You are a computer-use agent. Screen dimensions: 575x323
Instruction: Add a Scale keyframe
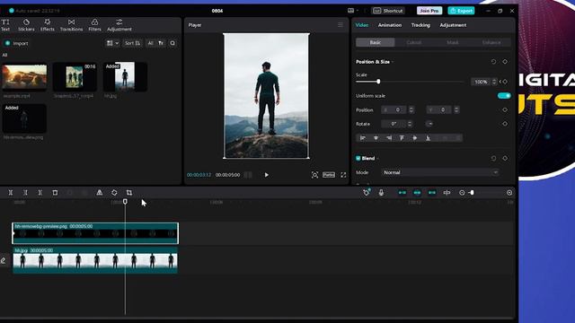pos(505,82)
